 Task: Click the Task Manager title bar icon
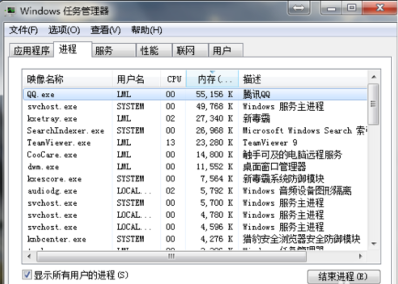(x=9, y=11)
